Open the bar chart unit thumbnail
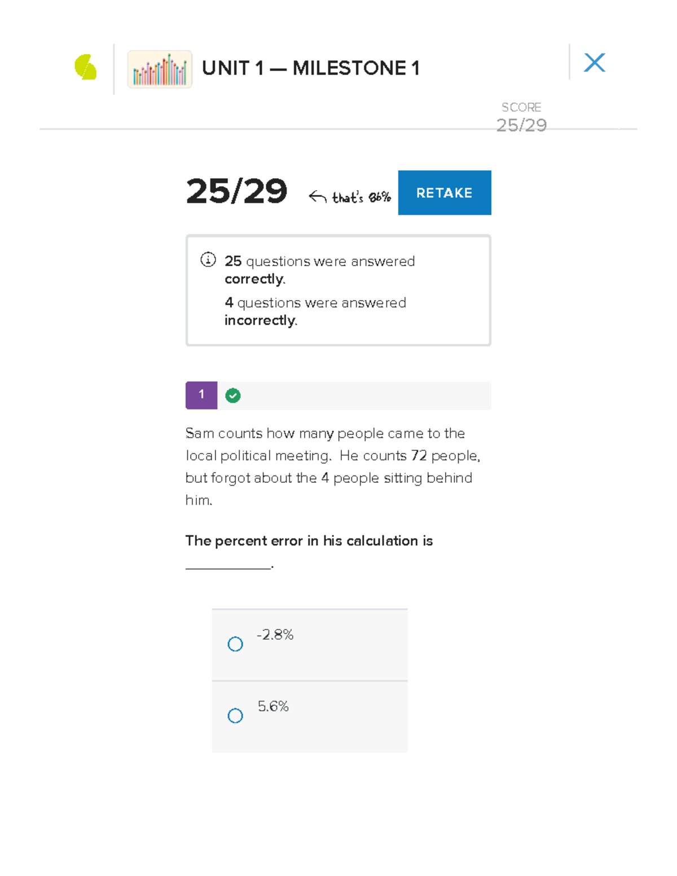This screenshot has width=677, height=876. pos(160,69)
